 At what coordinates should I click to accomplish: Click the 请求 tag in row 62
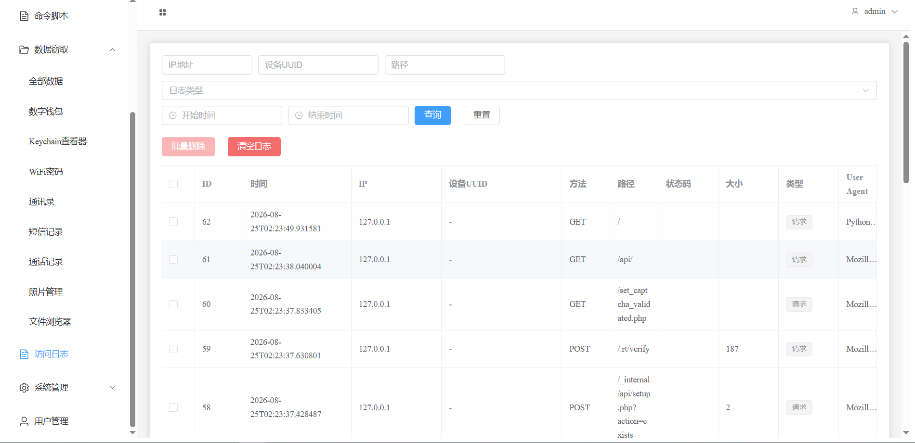[799, 222]
